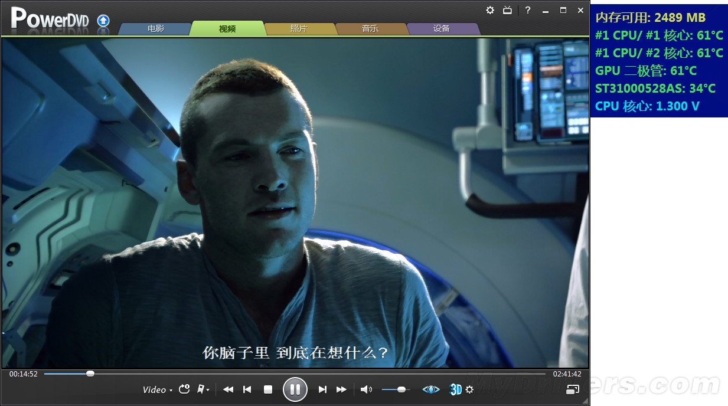Mute the volume speaker icon
This screenshot has width=728, height=406.
pyautogui.click(x=366, y=389)
